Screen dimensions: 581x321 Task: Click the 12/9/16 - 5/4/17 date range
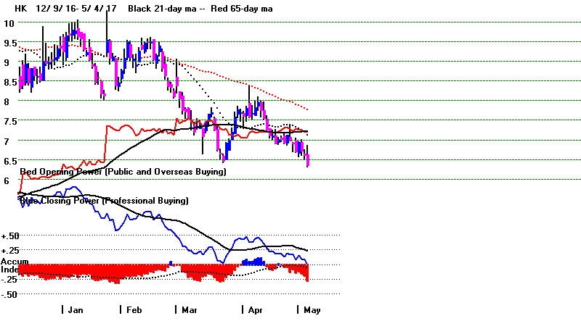tap(73, 9)
